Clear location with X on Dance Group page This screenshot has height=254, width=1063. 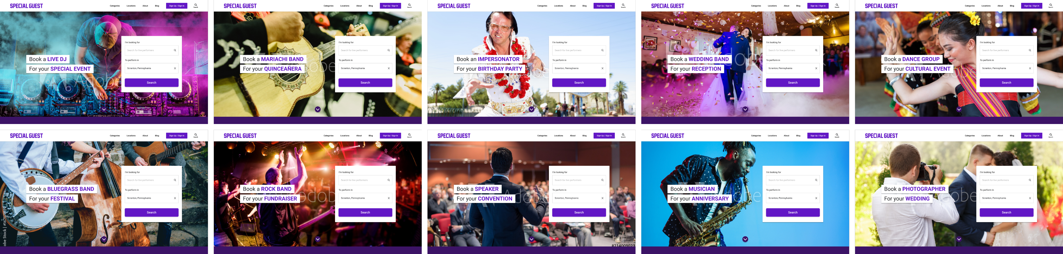(x=1030, y=68)
